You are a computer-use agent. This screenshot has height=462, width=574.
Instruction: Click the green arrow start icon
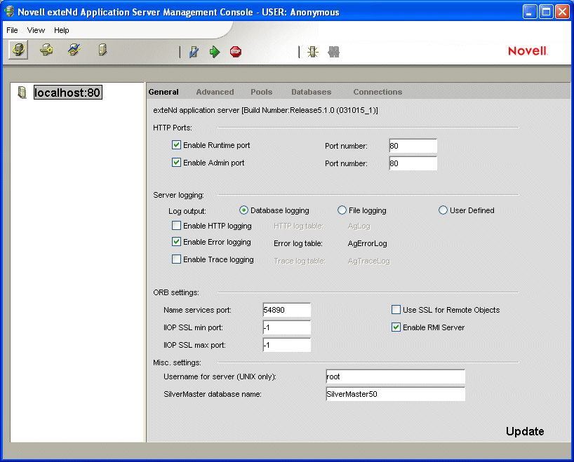pyautogui.click(x=215, y=52)
